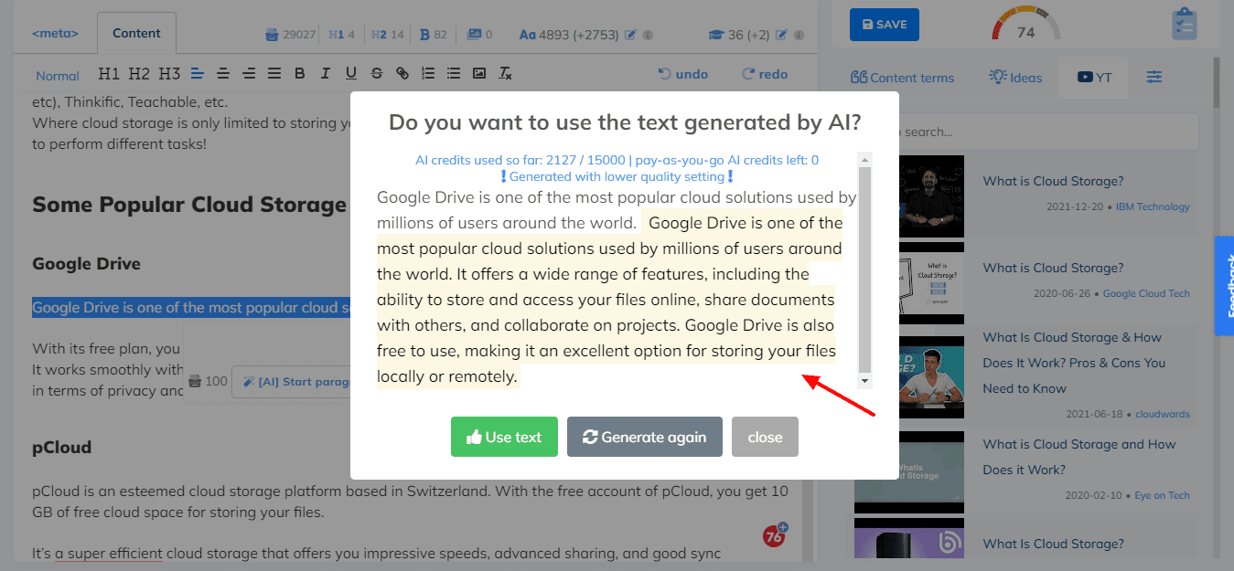Viewport: 1234px width, 571px height.
Task: Click the Google Drive heading in editor
Action: click(86, 264)
